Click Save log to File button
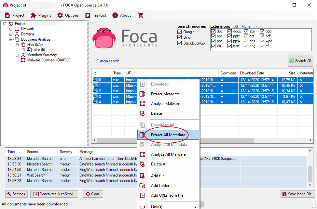This screenshot has width=317, height=209. coord(297,194)
